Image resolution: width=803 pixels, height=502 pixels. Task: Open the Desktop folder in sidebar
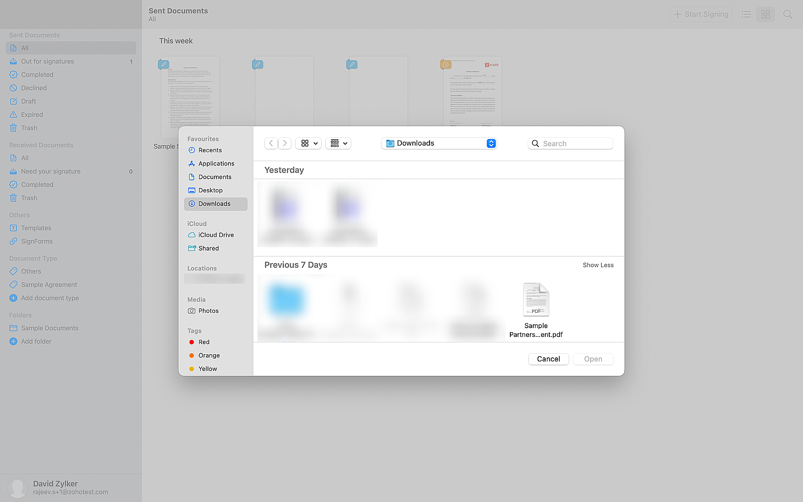click(x=210, y=190)
